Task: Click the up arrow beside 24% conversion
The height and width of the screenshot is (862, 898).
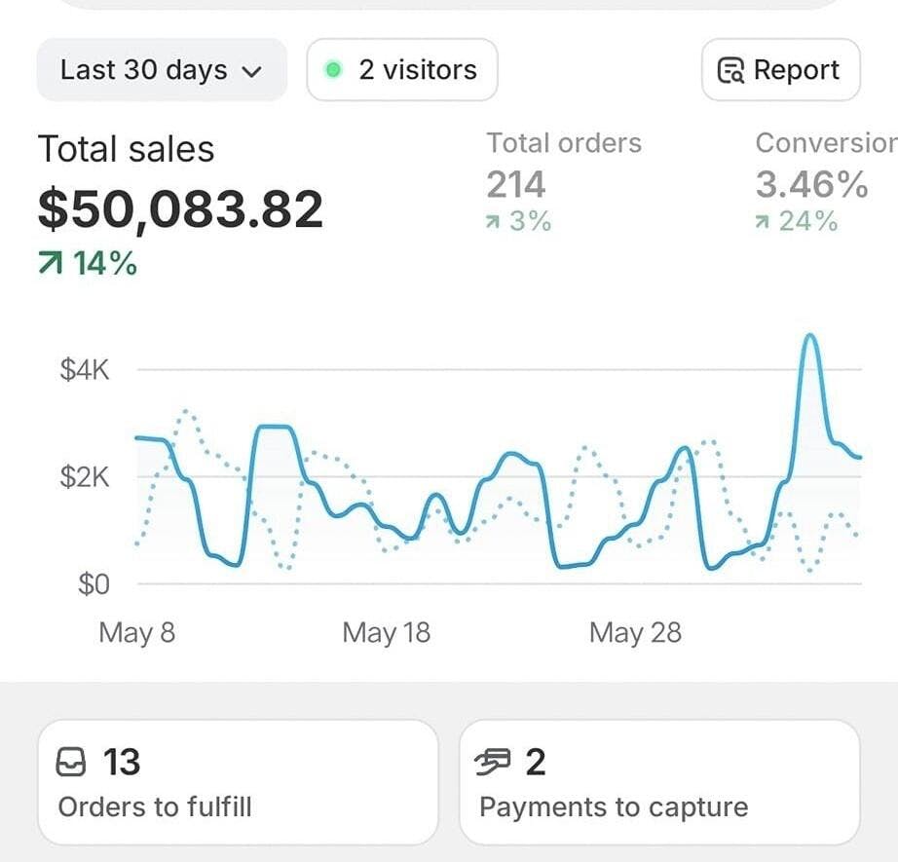Action: click(763, 222)
